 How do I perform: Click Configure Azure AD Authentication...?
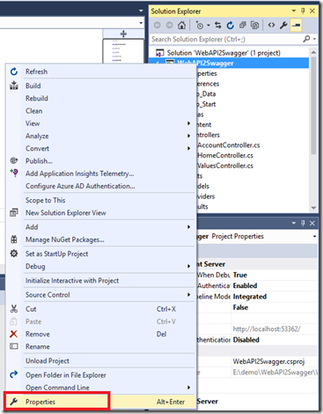coord(100,186)
